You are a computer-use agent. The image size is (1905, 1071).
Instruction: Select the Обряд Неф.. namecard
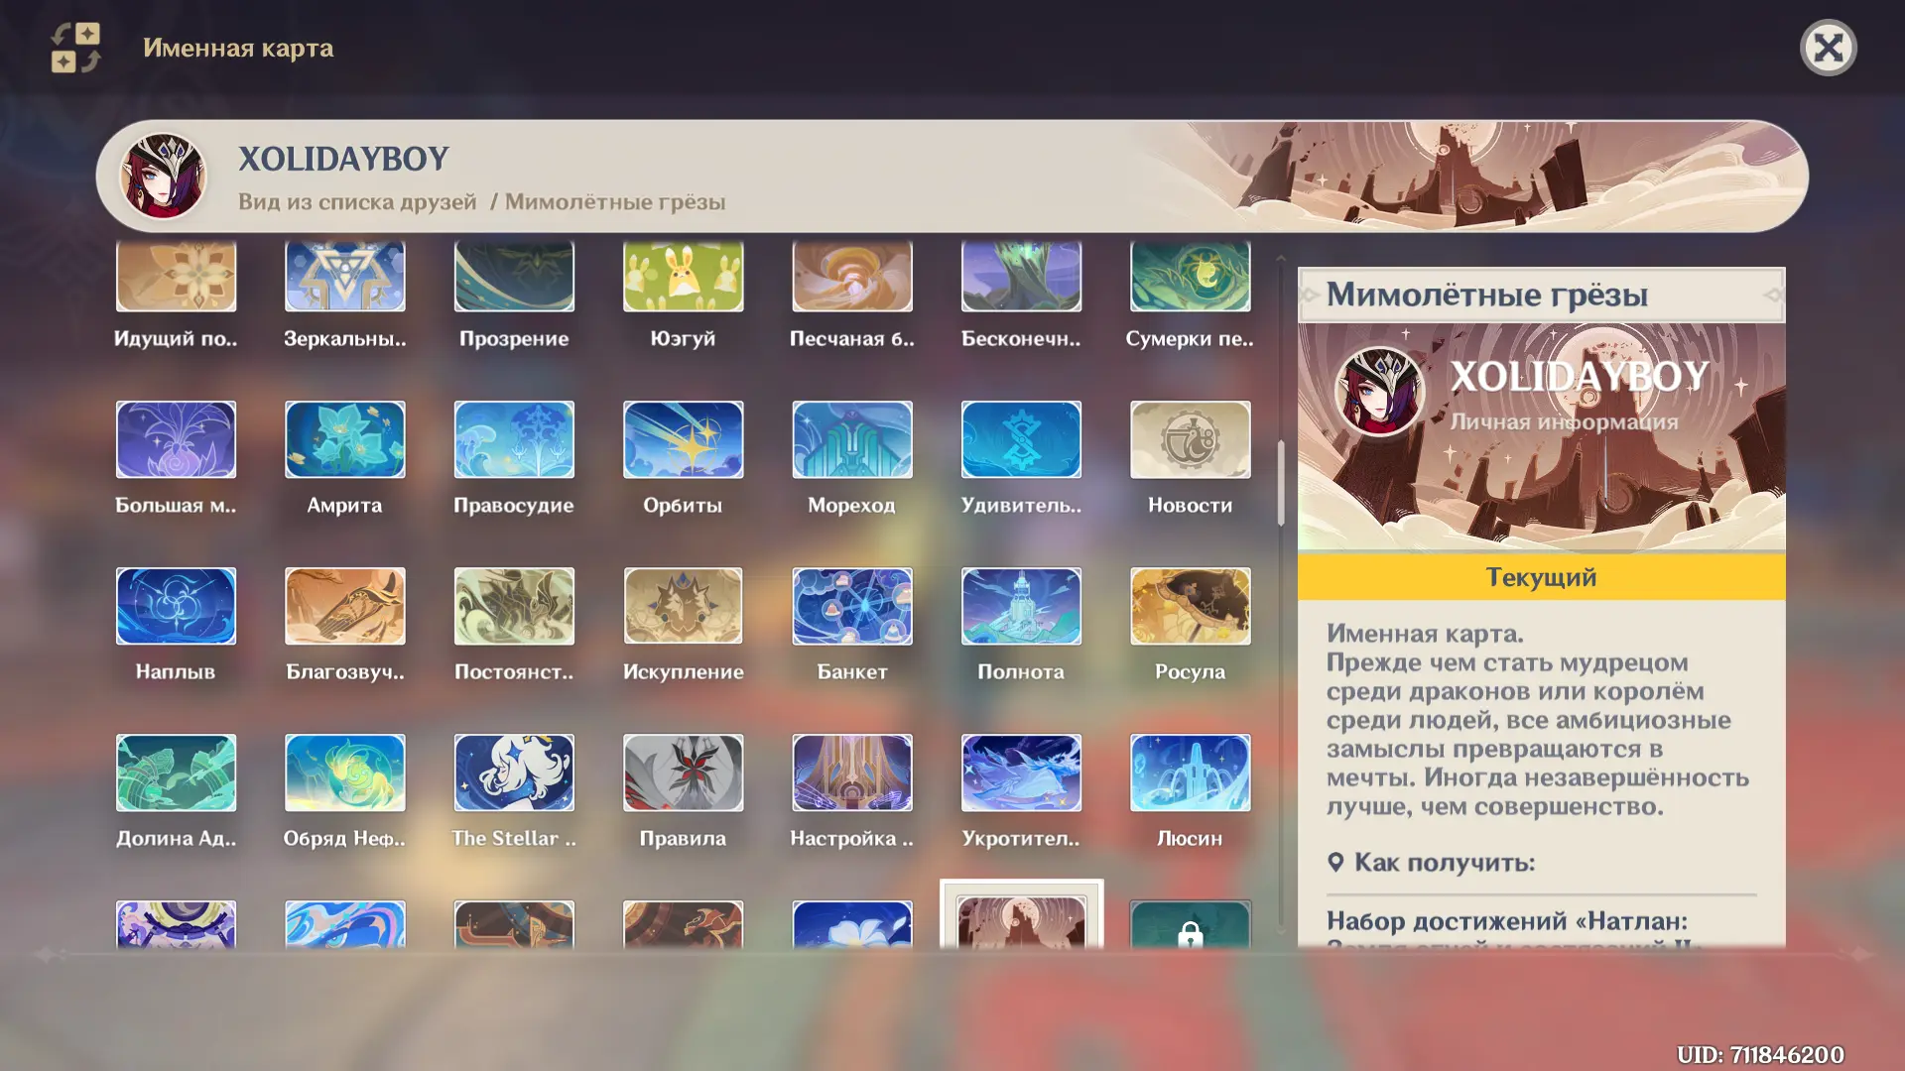click(x=345, y=773)
